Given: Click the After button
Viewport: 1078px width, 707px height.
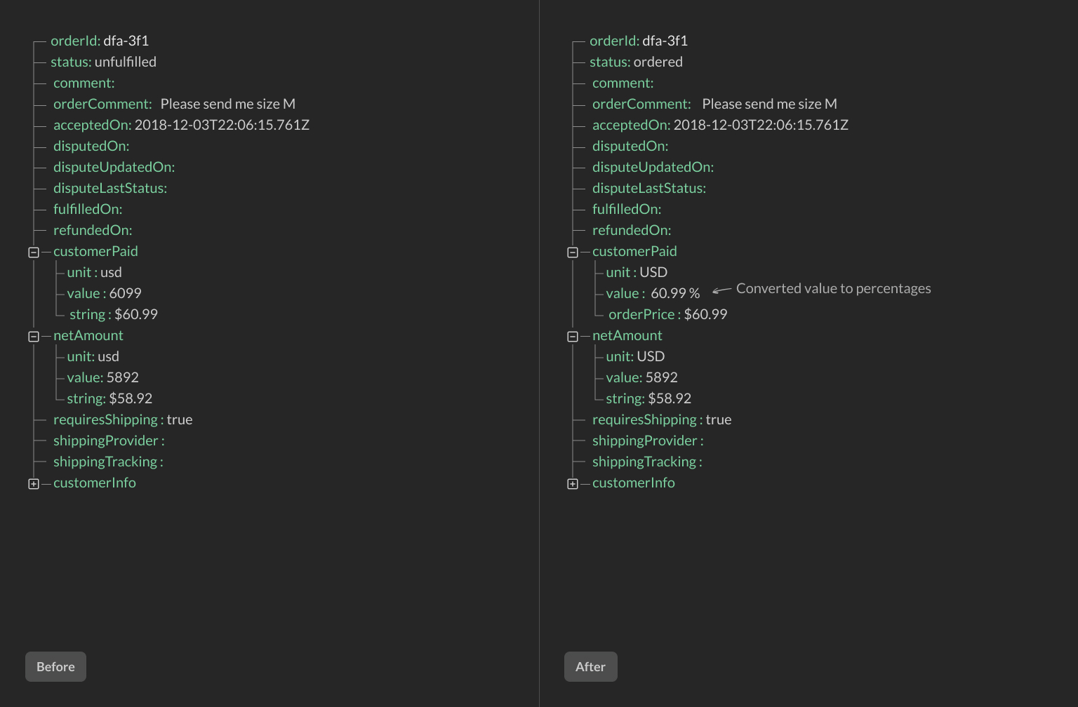Looking at the screenshot, I should pyautogui.click(x=590, y=666).
